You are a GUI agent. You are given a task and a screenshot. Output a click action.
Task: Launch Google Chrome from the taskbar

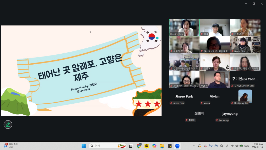coord(138,146)
